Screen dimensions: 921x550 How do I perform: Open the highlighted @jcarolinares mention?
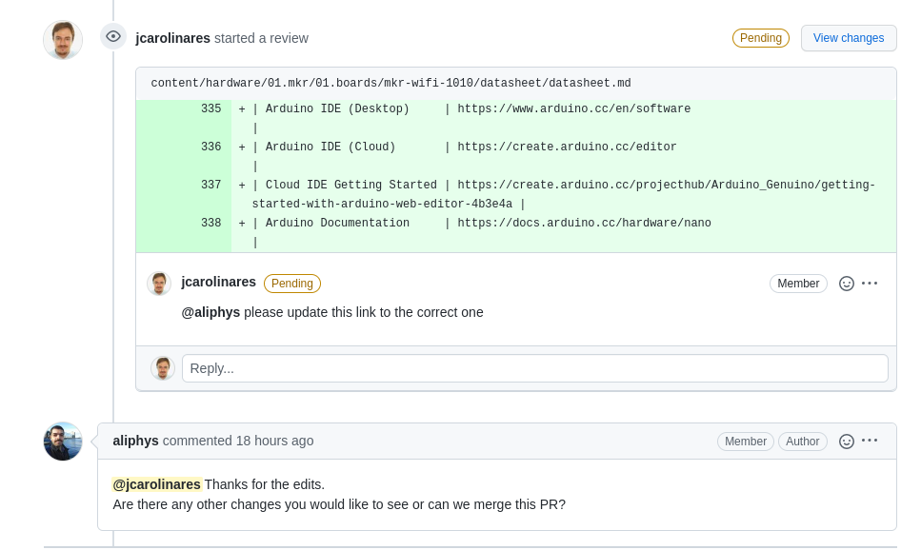click(x=157, y=484)
